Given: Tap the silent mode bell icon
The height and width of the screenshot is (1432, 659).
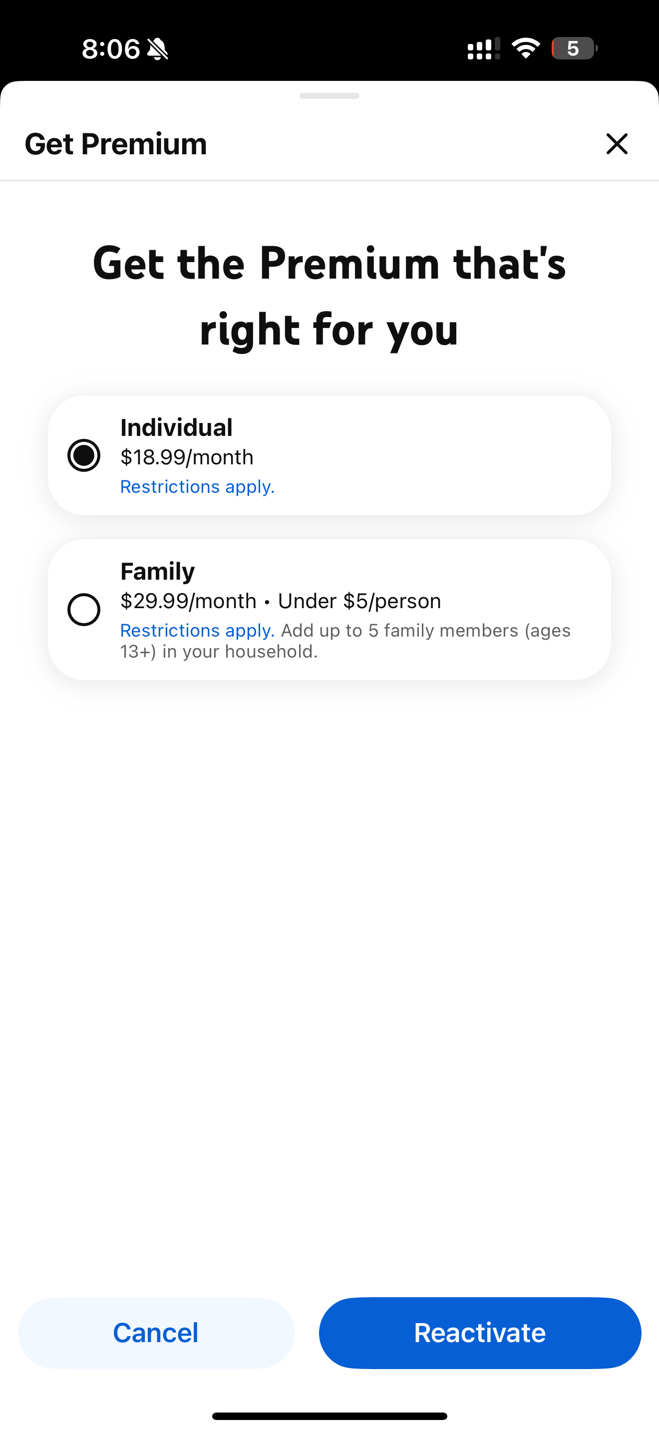Looking at the screenshot, I should tap(158, 49).
